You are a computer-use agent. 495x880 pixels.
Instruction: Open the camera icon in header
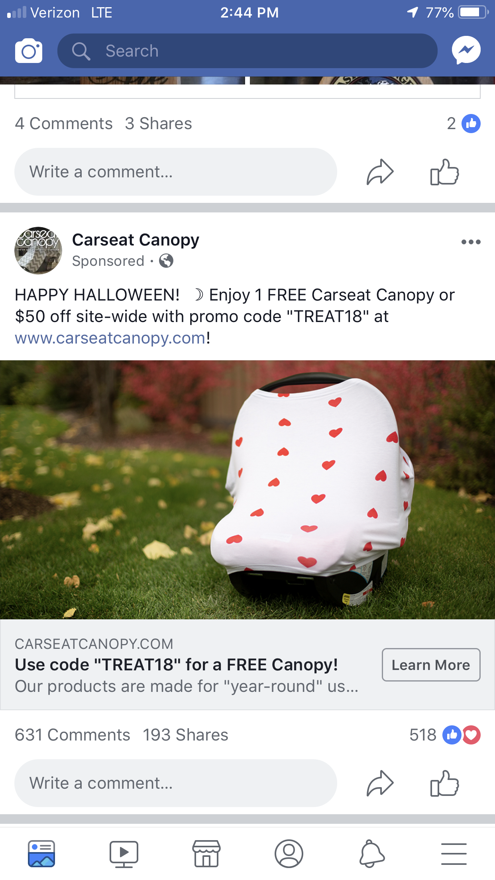coord(29,51)
